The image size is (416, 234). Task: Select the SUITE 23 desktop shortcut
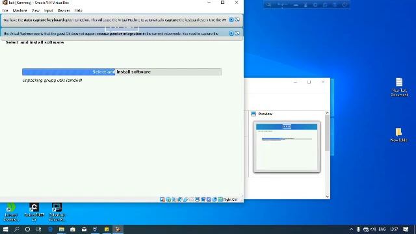(x=34, y=212)
